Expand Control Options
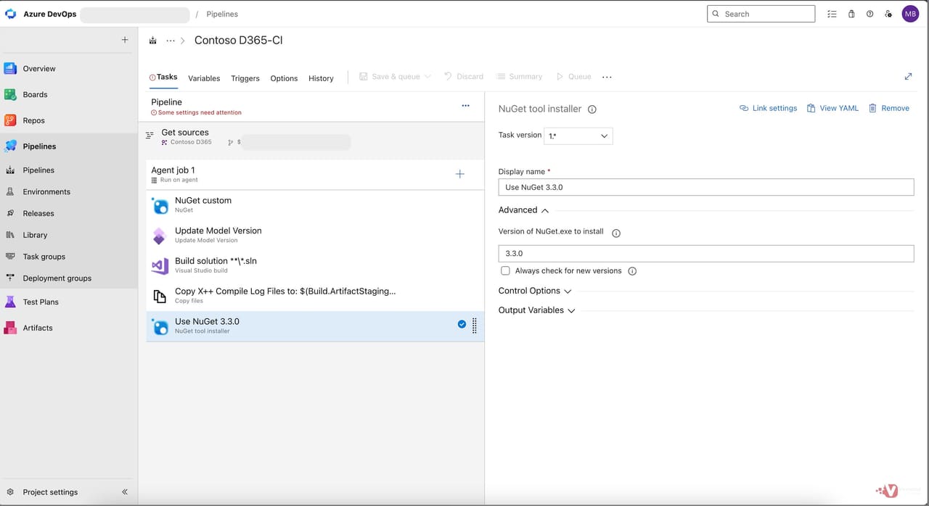Screen dimensions: 929x506 [535, 291]
